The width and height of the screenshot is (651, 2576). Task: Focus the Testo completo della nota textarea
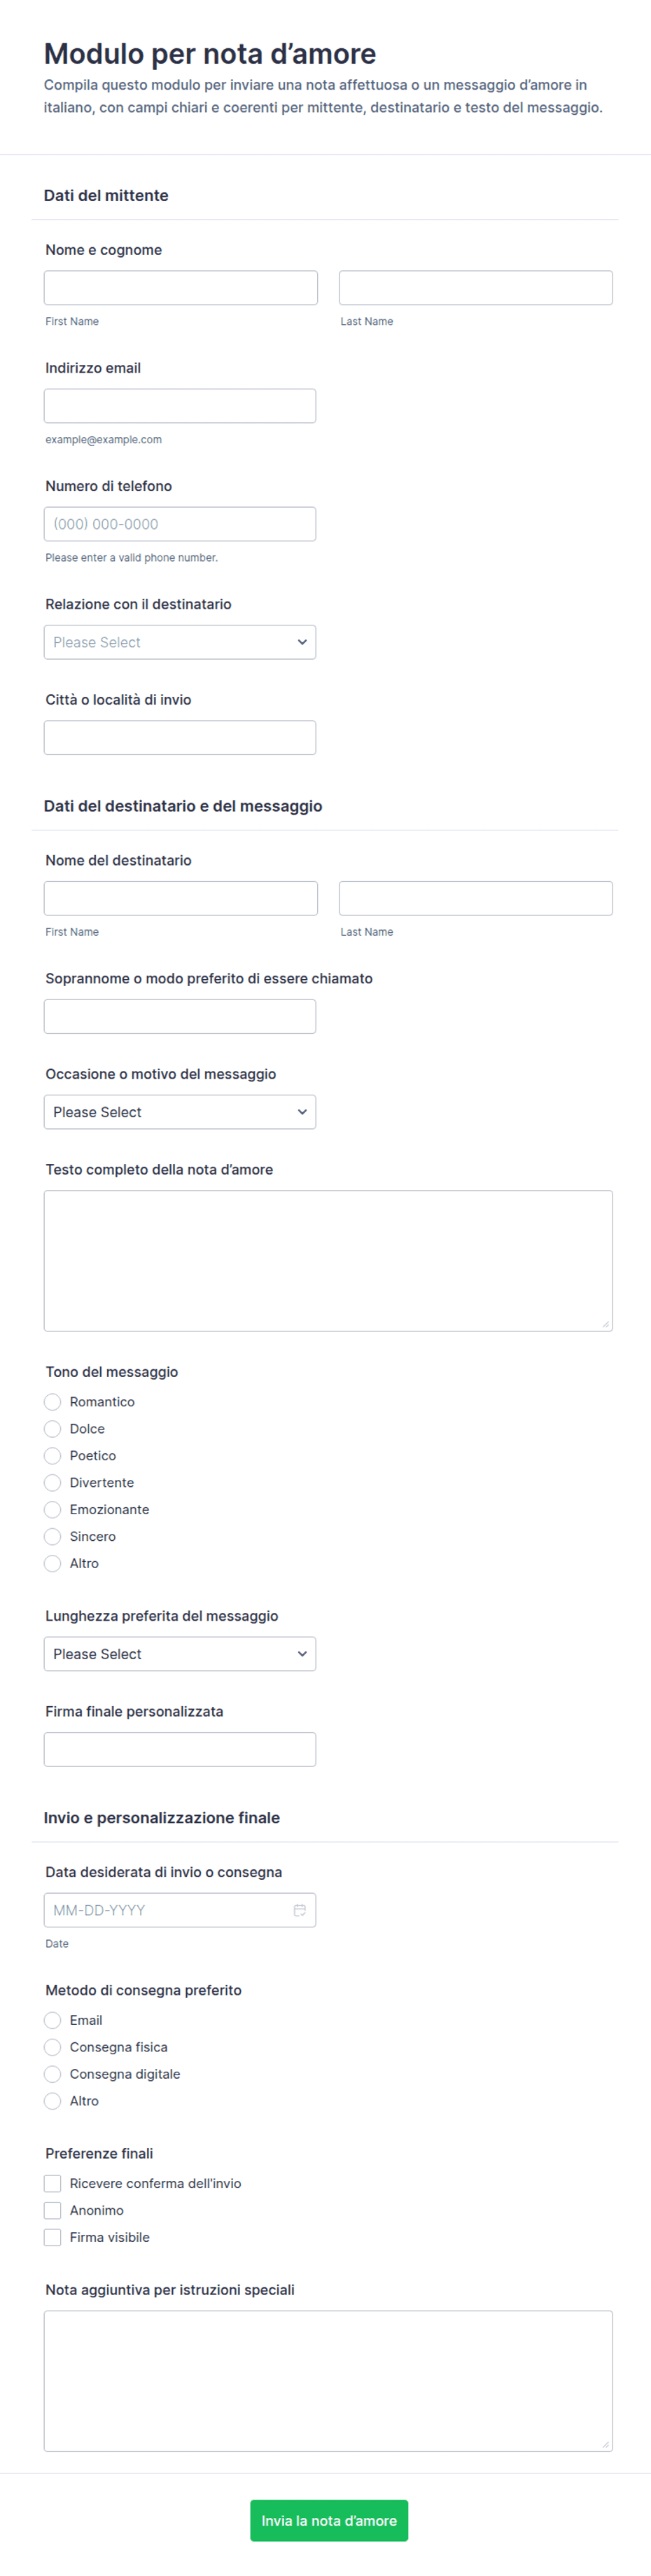[x=328, y=1261]
